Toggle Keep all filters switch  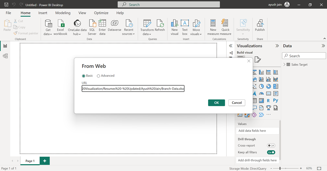pos(271,152)
